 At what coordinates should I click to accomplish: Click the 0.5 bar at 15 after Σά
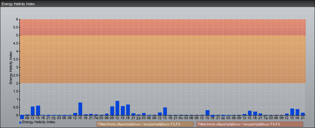tap(165, 111)
